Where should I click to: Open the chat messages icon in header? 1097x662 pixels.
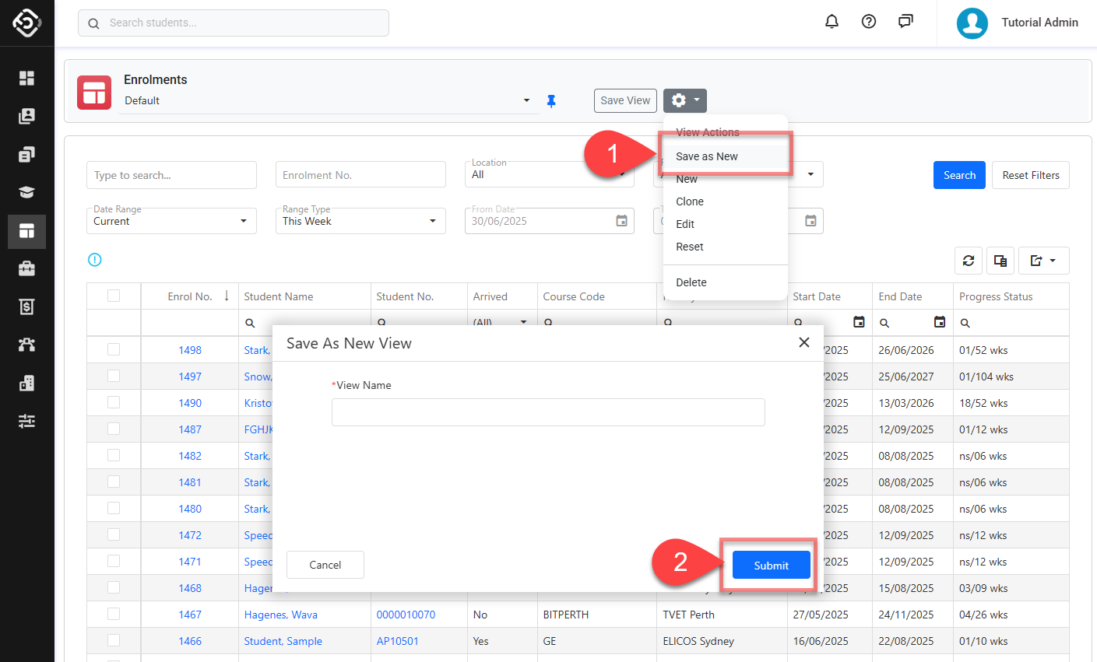point(905,22)
